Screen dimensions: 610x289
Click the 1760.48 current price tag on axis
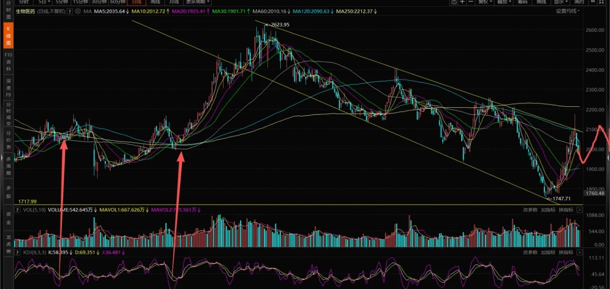595,193
